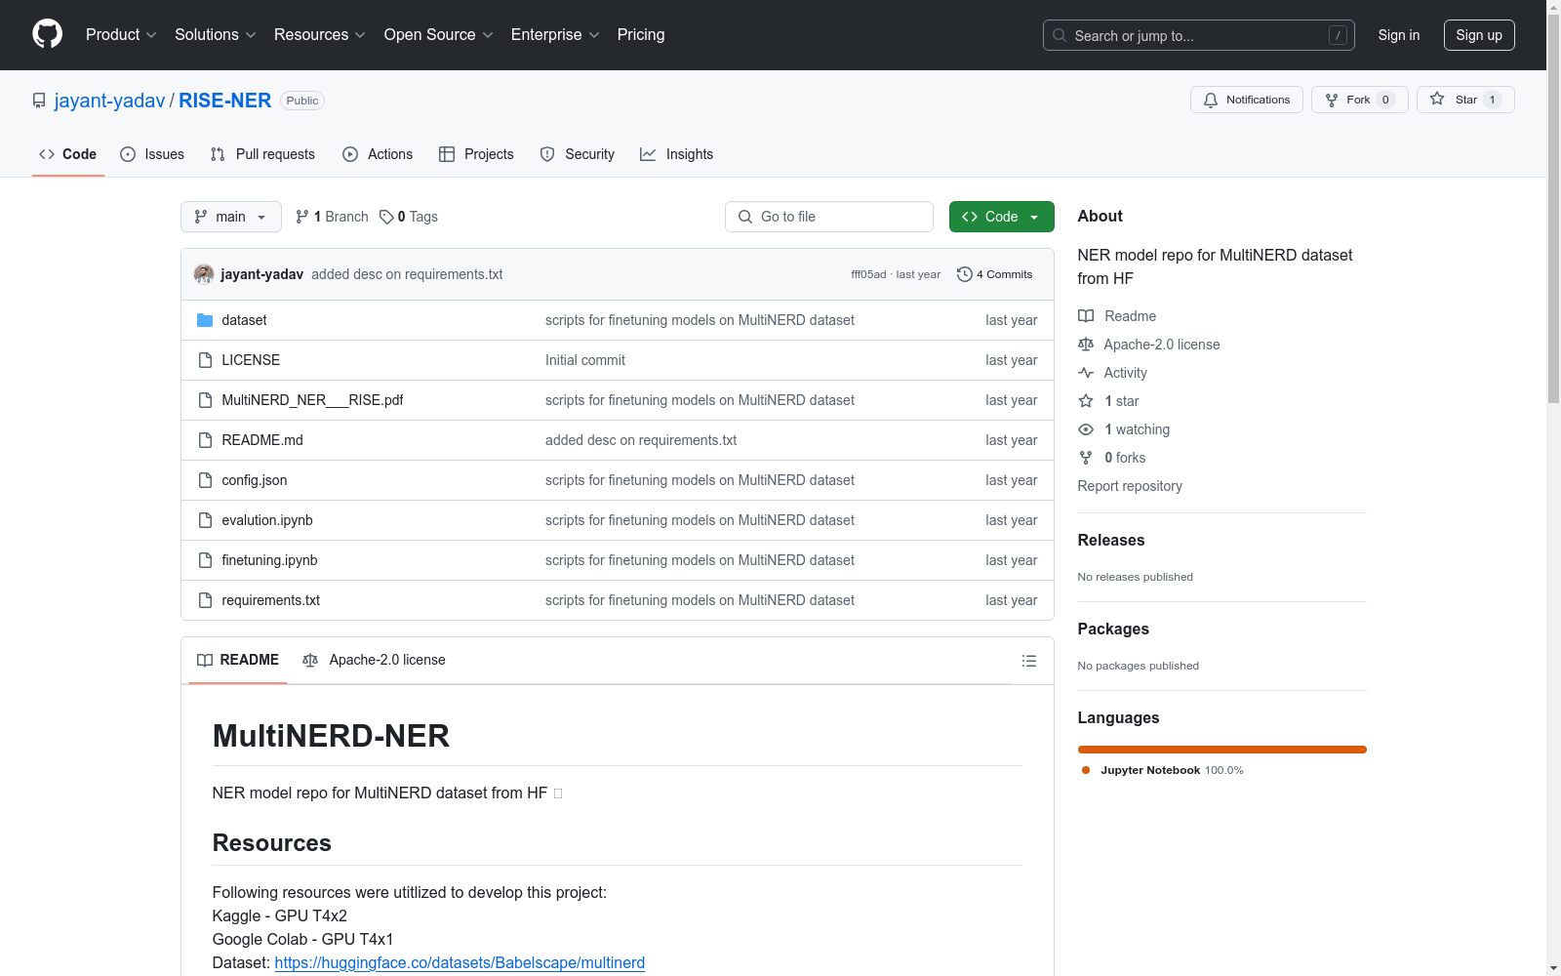Screen dimensions: 1561x976
Task: Click the config.json file icon
Action: [205, 480]
